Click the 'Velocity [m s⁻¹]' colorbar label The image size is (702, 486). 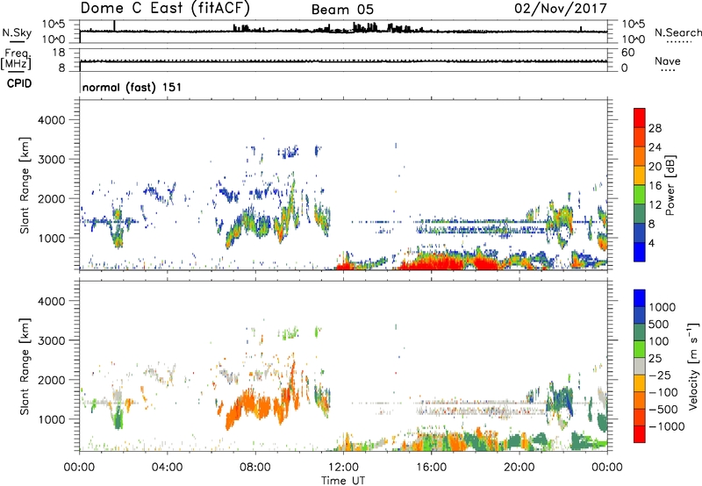pos(693,366)
